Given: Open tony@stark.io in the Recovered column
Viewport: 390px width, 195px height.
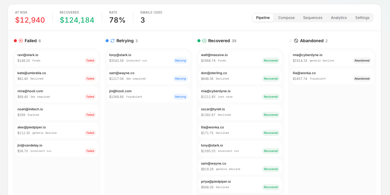Looking at the screenshot, I should (x=240, y=148).
